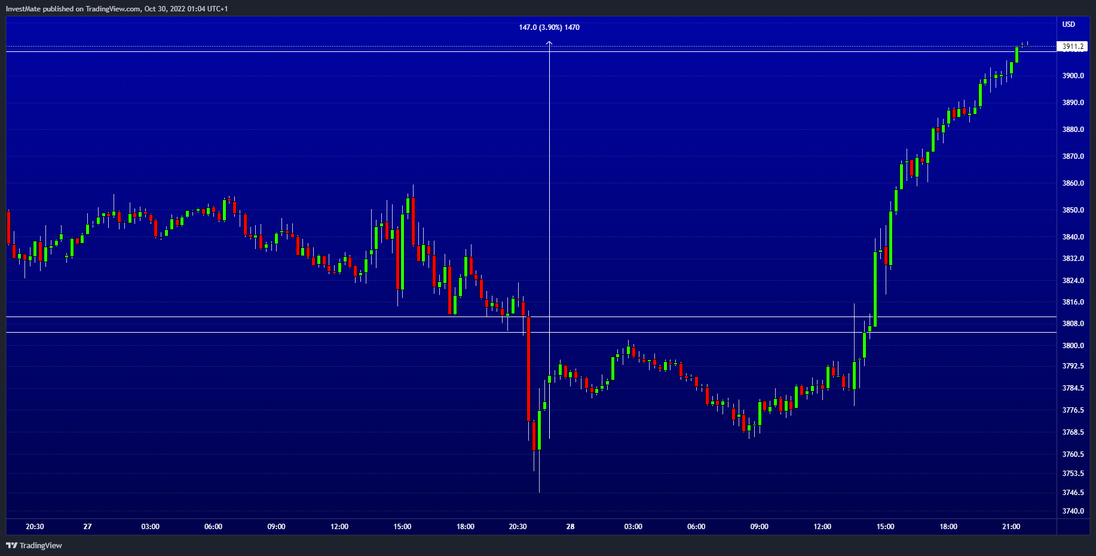Viewport: 1096px width, 556px height.
Task: Click the 3753.5 price axis label
Action: pyautogui.click(x=1073, y=474)
